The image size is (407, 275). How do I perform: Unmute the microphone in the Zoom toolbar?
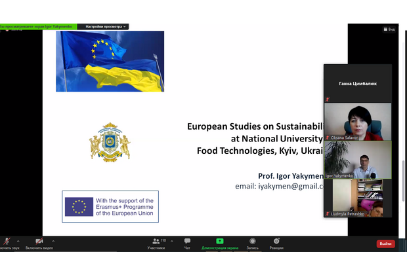[7, 242]
